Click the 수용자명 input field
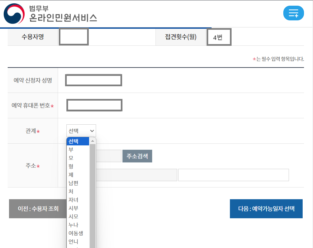The width and height of the screenshot is (313, 248). coord(73,37)
